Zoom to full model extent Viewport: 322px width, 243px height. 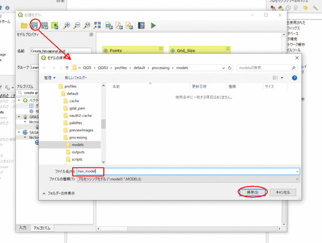point(97,26)
